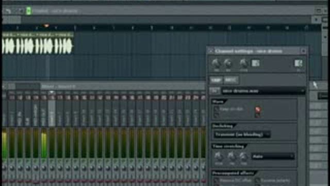Image resolution: width=330 pixels, height=186 pixels.
Task: Adjust the Master track pan knob in mixer
Action: 4,168
